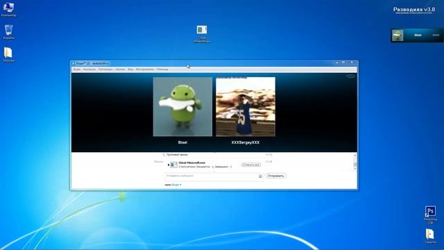Click the Отменить все button
The height and width of the screenshot is (250, 444).
[x=251, y=165]
